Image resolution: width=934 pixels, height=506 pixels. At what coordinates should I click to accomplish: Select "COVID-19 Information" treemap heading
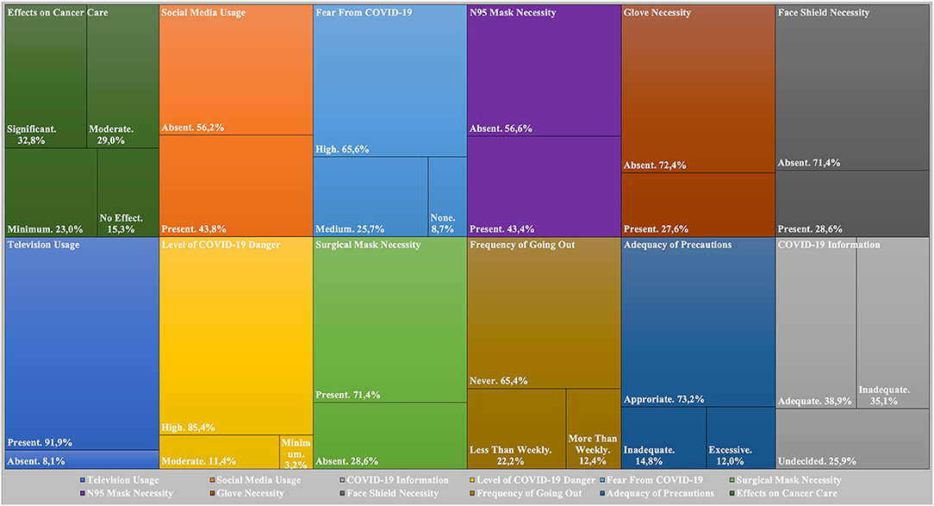pos(829,245)
